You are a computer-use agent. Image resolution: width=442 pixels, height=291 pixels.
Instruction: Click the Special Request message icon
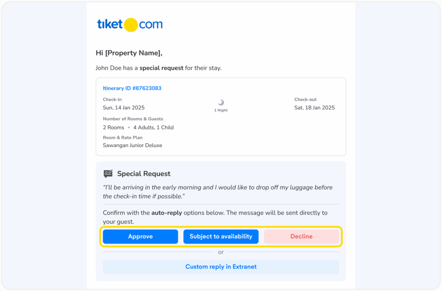[108, 174]
